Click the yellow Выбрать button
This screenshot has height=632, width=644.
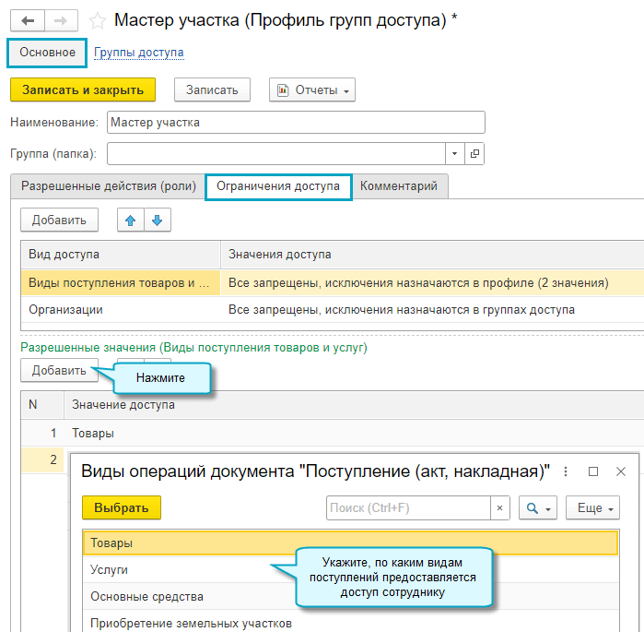[121, 507]
